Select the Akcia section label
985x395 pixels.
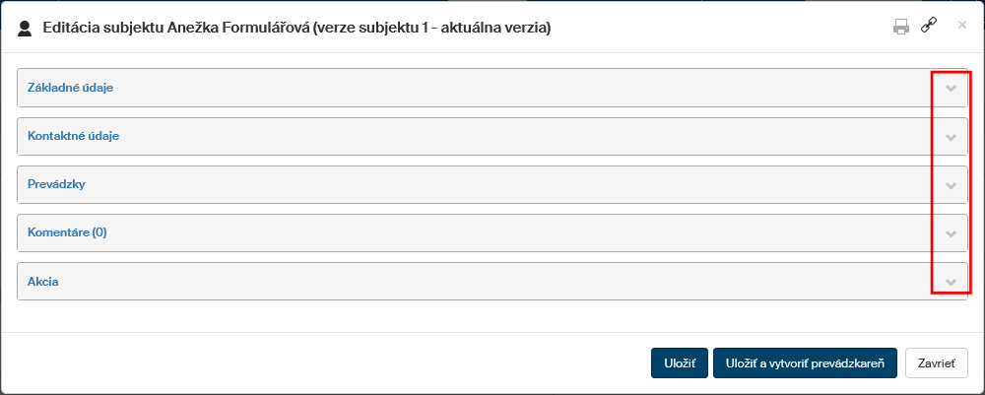(x=43, y=282)
